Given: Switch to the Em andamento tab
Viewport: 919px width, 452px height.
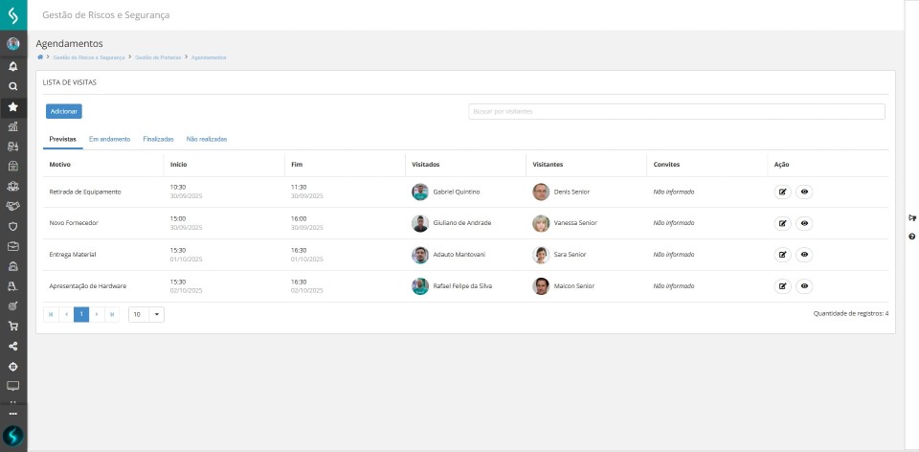Looking at the screenshot, I should point(109,139).
